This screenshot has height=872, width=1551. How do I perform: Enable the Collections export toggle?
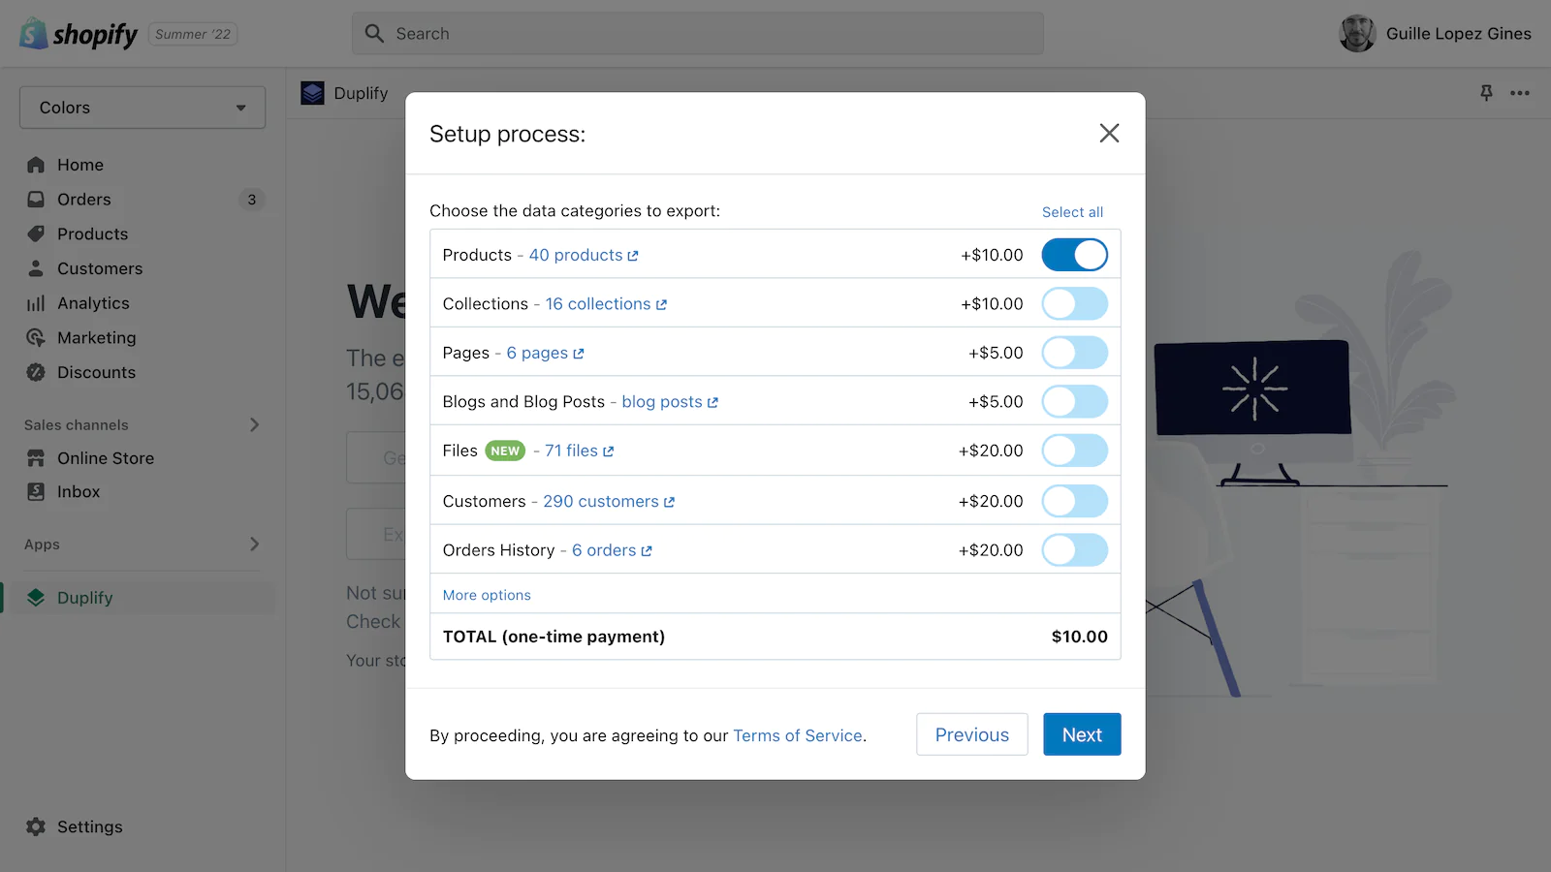tap(1074, 303)
